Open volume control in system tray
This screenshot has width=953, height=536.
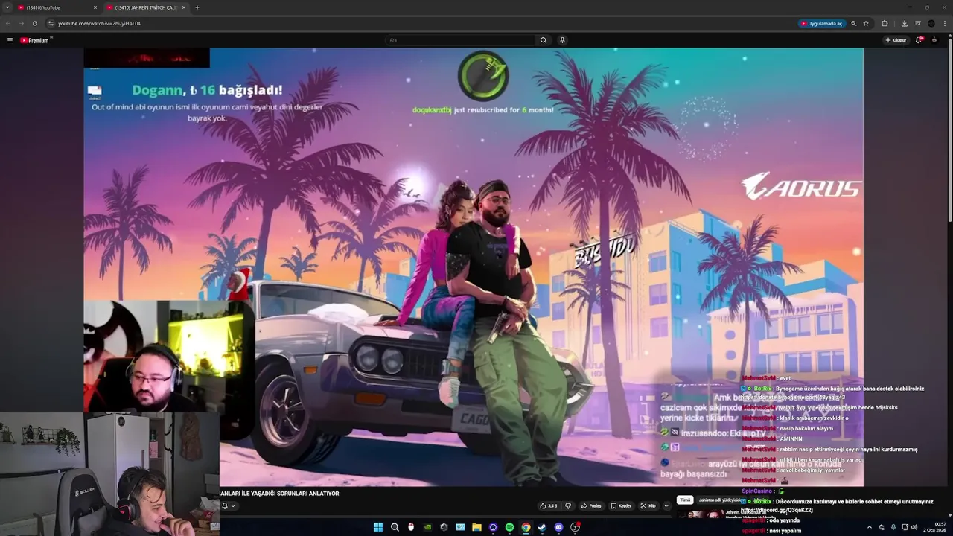pos(914,527)
